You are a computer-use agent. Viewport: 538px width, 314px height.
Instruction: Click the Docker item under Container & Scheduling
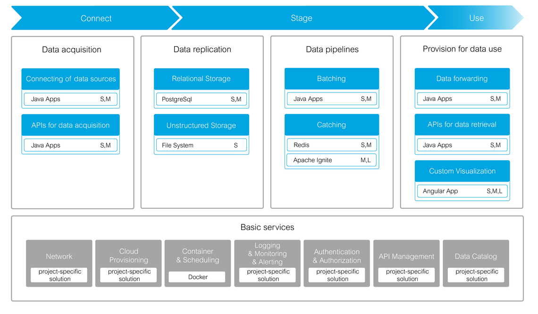click(x=197, y=277)
